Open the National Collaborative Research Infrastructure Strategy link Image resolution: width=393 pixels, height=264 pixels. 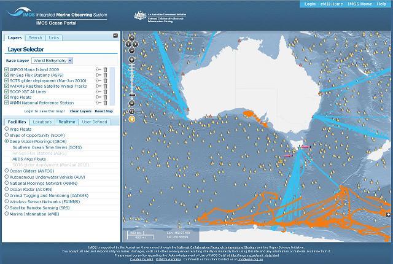click(x=217, y=247)
